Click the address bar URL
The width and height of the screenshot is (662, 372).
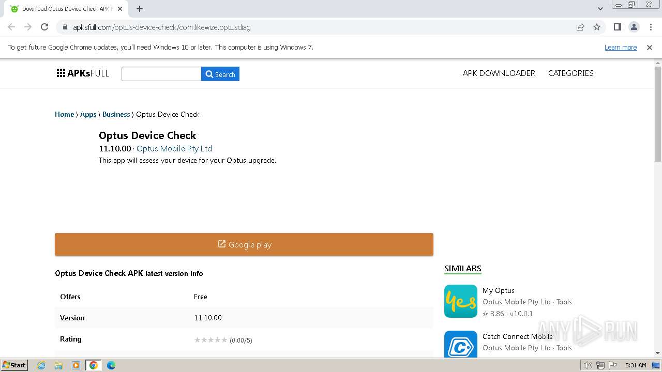[x=162, y=27]
